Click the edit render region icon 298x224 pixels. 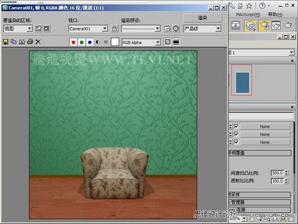[x=39, y=29]
